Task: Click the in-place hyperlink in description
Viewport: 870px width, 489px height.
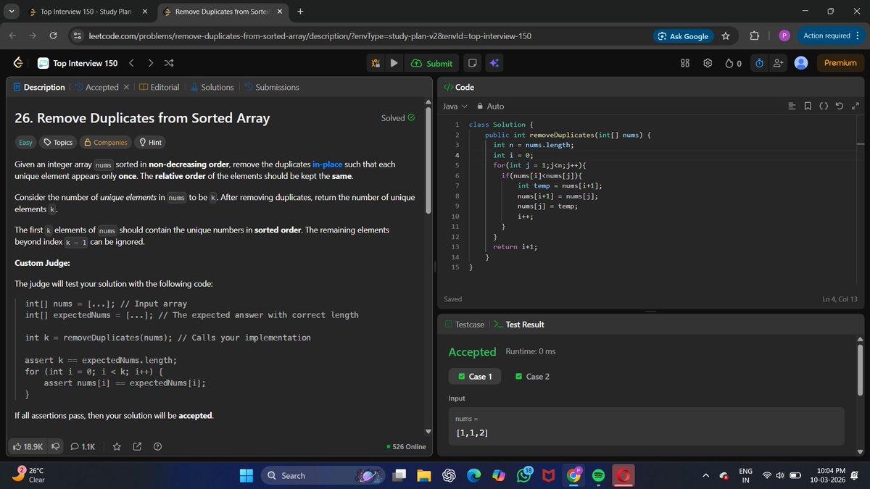Action: (327, 164)
